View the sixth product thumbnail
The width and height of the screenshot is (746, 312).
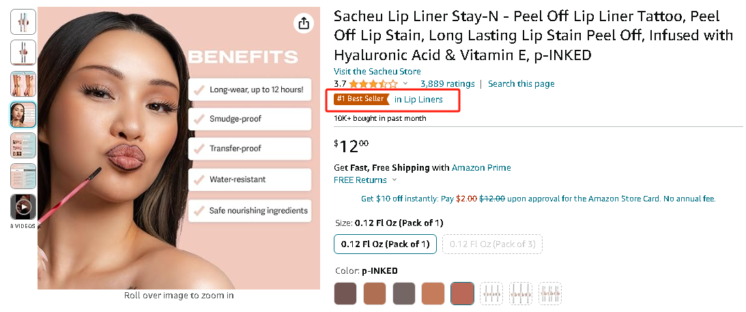(x=23, y=176)
